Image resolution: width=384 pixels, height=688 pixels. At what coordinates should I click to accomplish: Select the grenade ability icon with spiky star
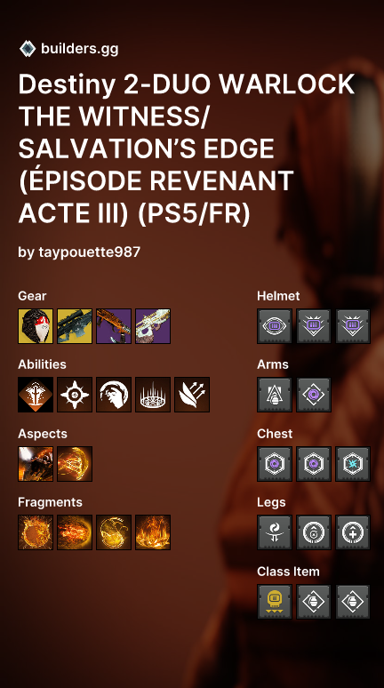tap(75, 395)
